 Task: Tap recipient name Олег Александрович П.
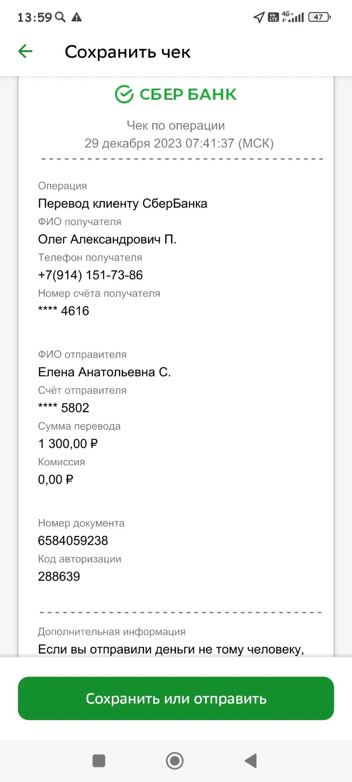(107, 239)
